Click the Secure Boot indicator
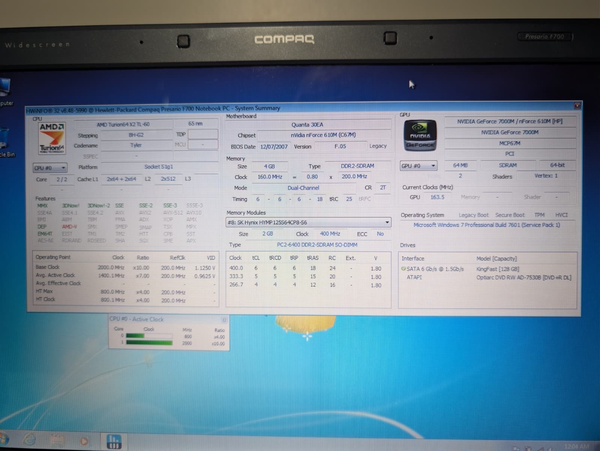600x451 pixels. click(510, 215)
